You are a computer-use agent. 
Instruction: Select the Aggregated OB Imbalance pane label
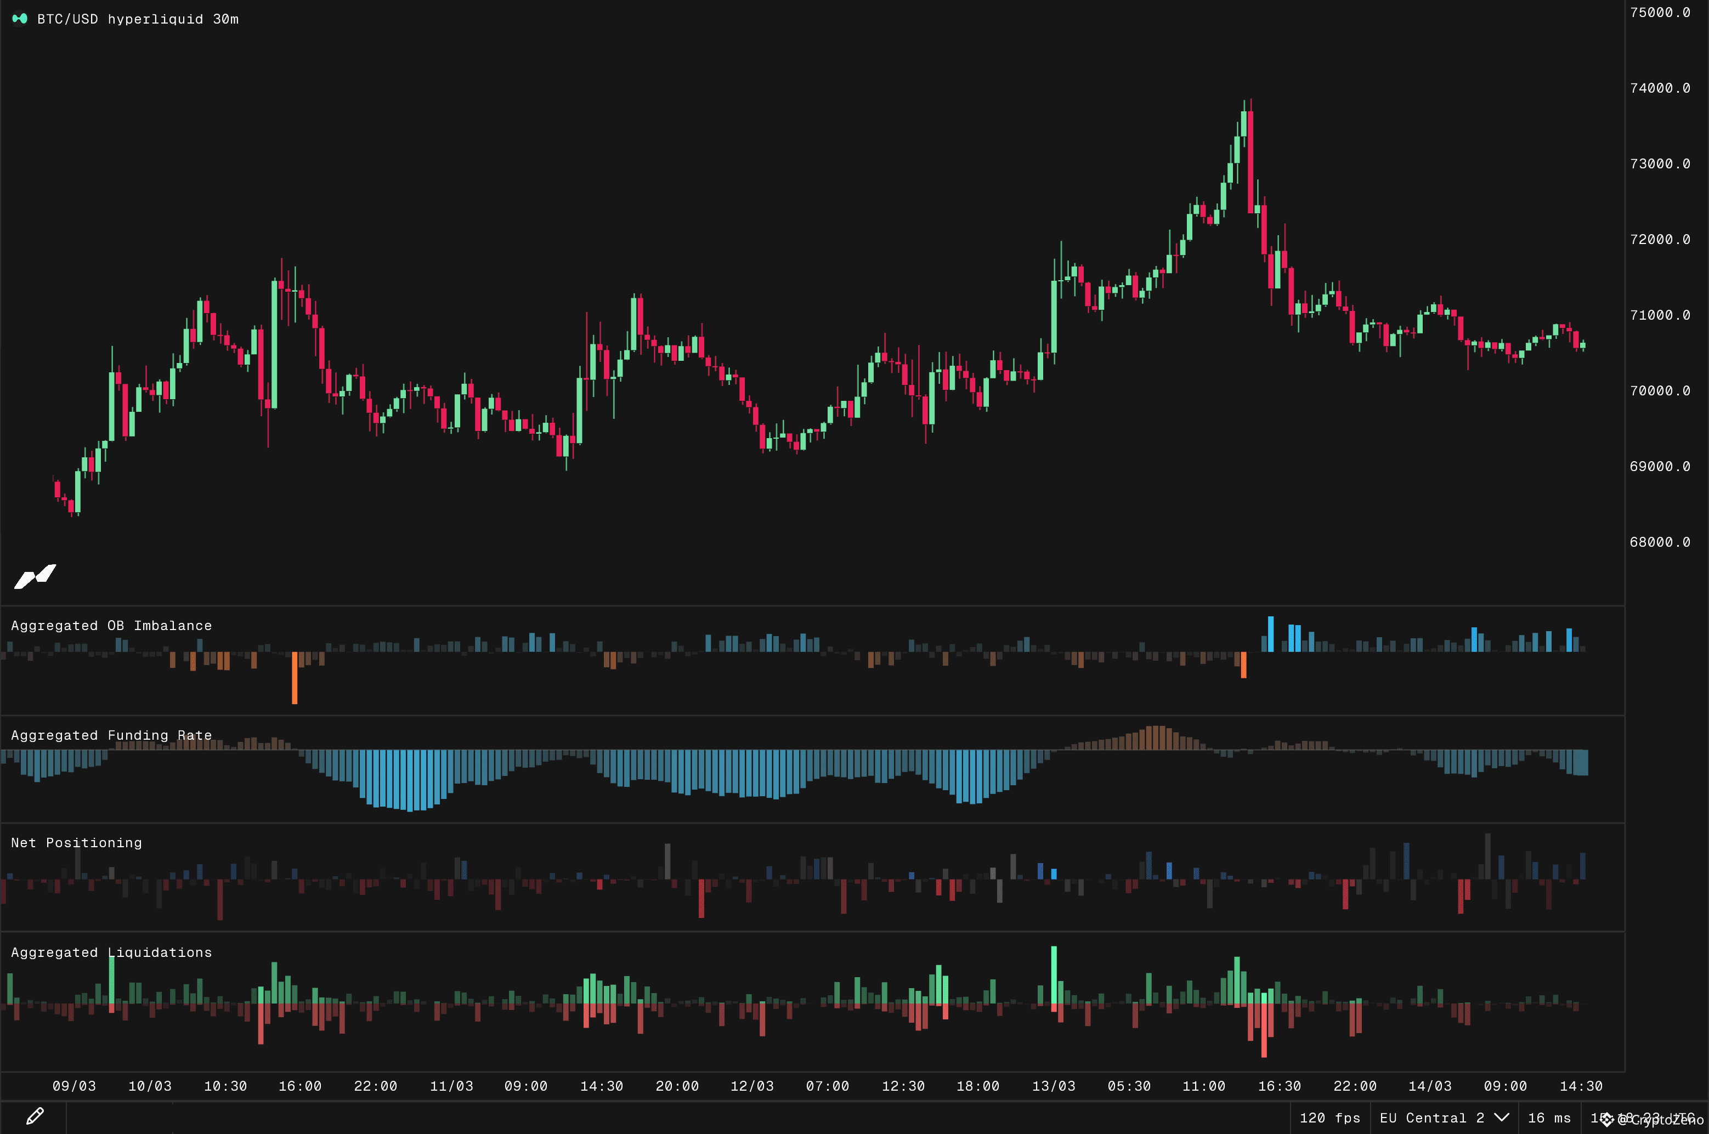pyautogui.click(x=111, y=626)
